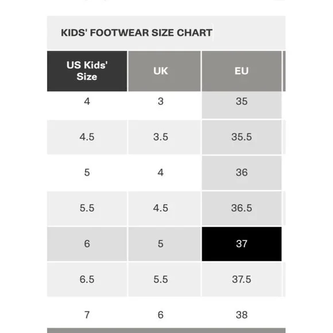Viewport: 333px width, 333px height.
Task: Click the partially visible fourth column header
Action: click(x=284, y=71)
